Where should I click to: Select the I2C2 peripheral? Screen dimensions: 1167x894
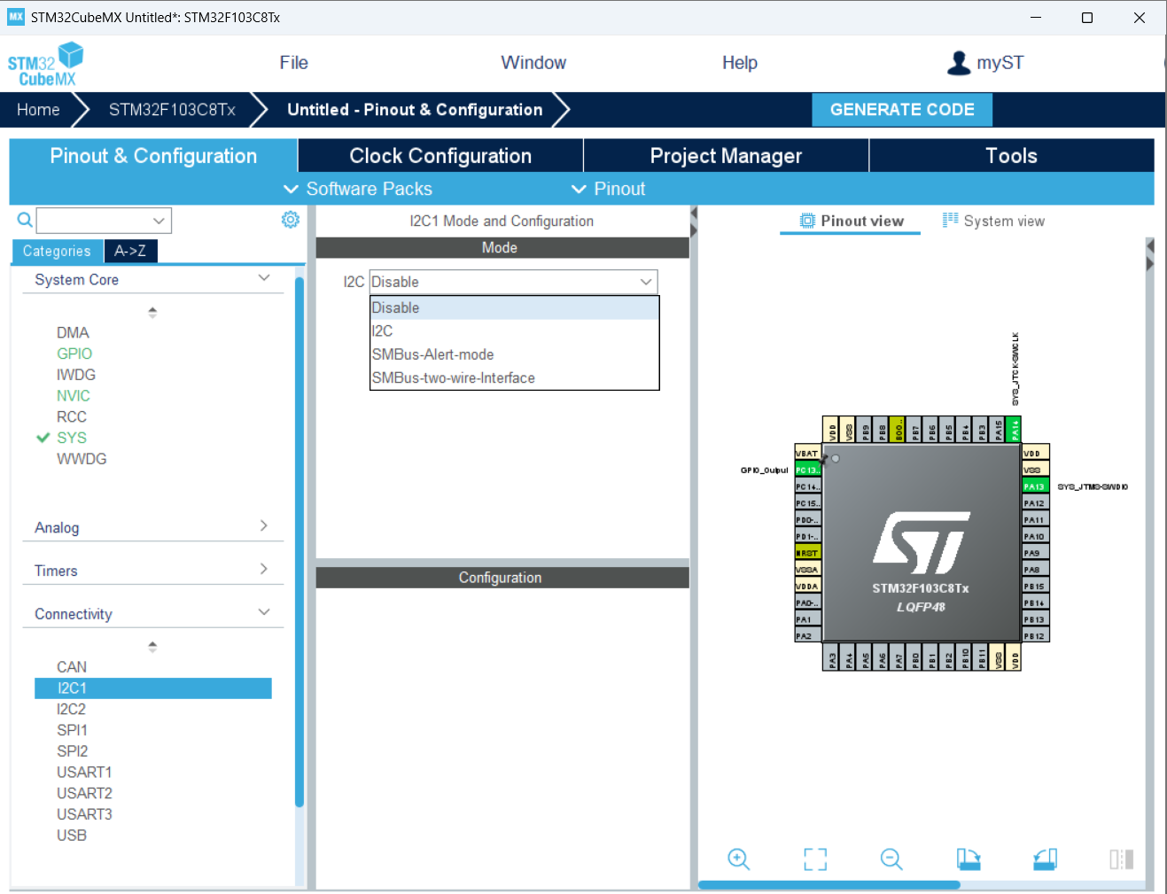coord(71,709)
